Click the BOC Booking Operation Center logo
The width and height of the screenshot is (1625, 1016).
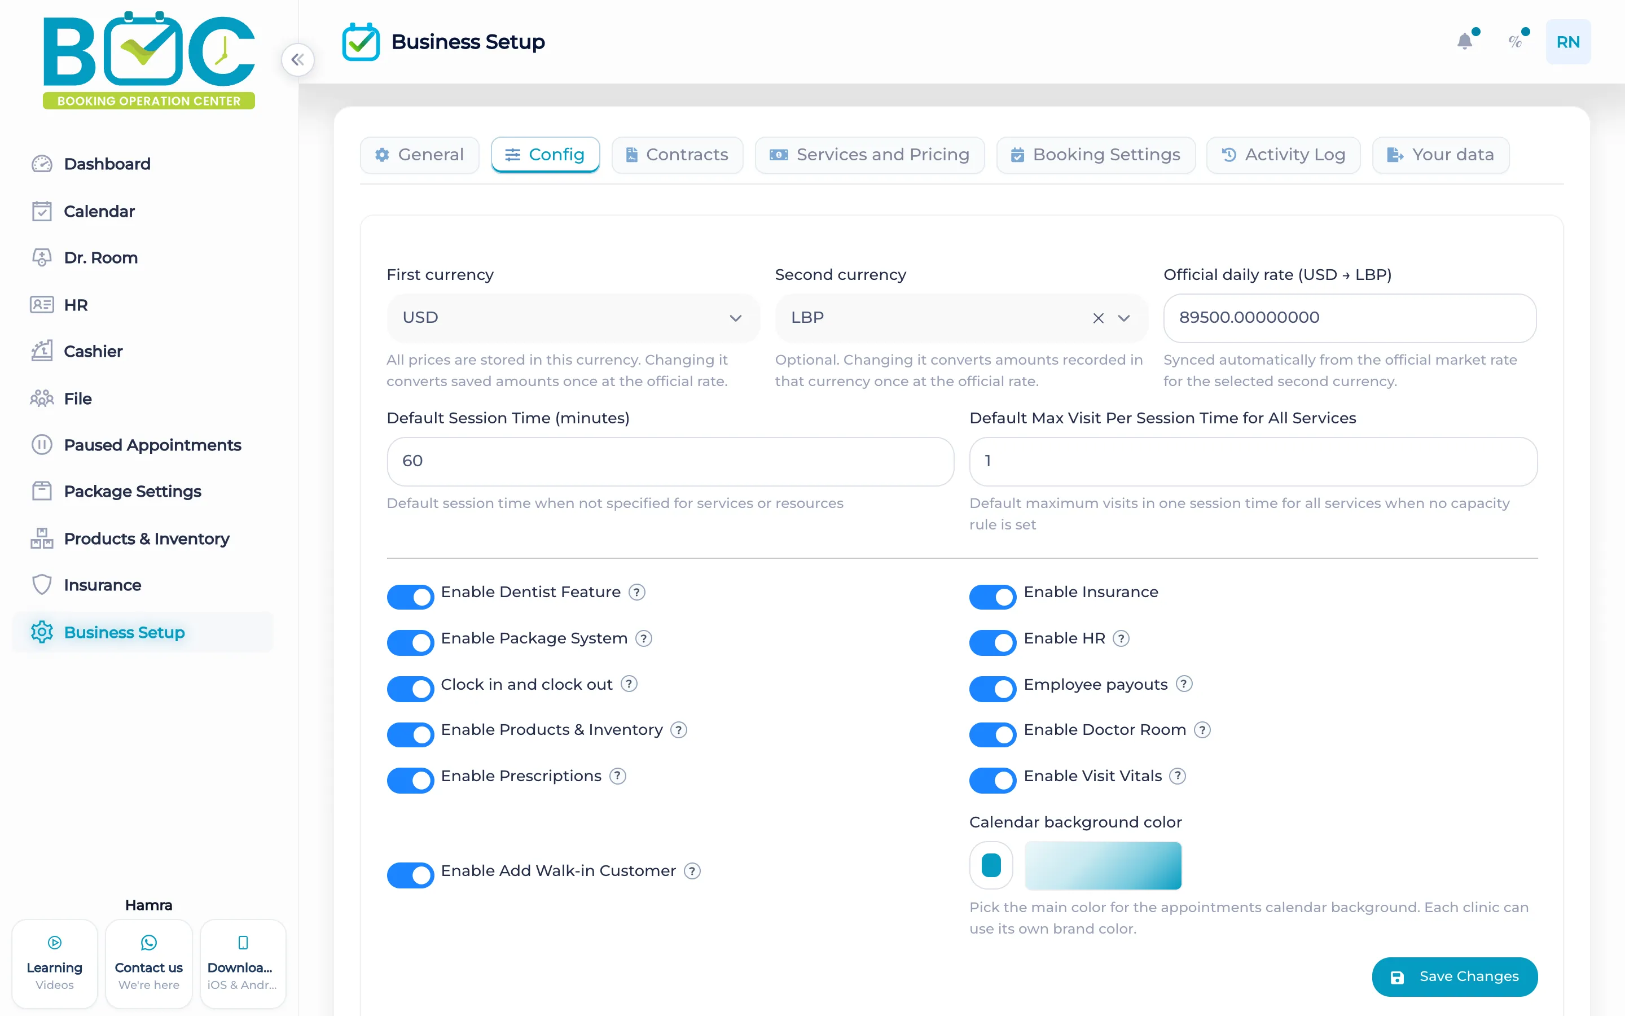pyautogui.click(x=149, y=60)
